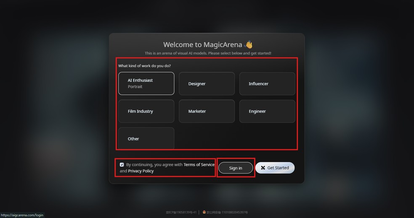Choose Designer as your work type
Image resolution: width=414 pixels, height=218 pixels.
(207, 83)
